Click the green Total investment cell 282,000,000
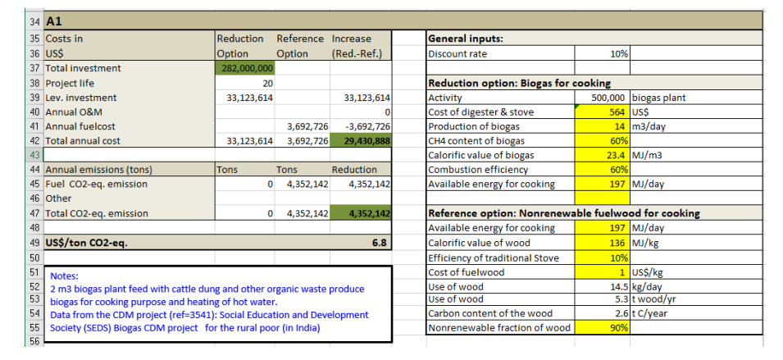 (244, 68)
